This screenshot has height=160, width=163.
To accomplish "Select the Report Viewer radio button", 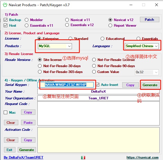I will point(110,25).
